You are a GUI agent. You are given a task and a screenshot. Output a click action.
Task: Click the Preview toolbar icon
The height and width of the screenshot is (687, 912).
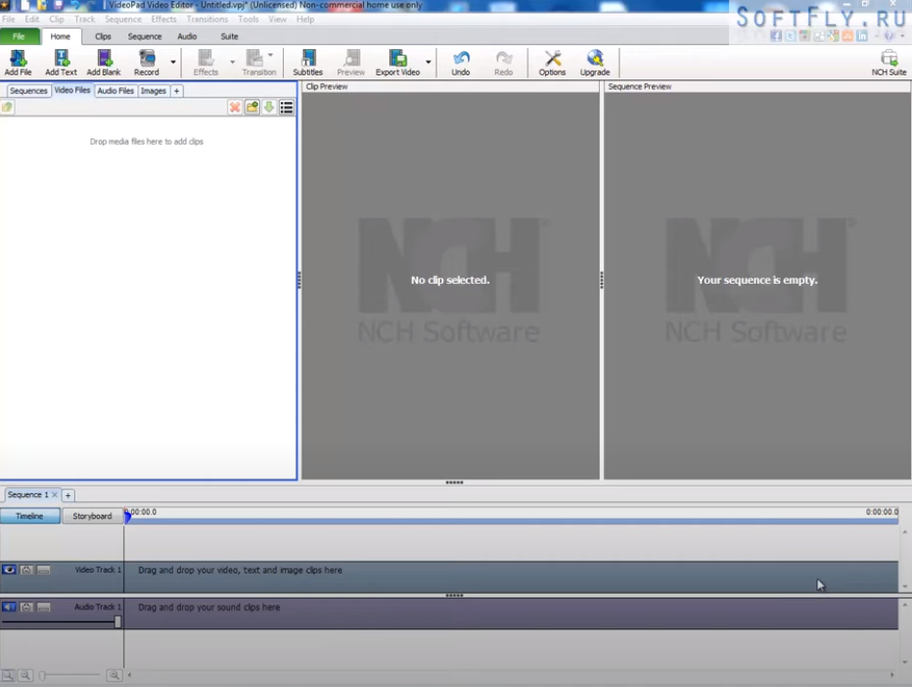point(350,63)
